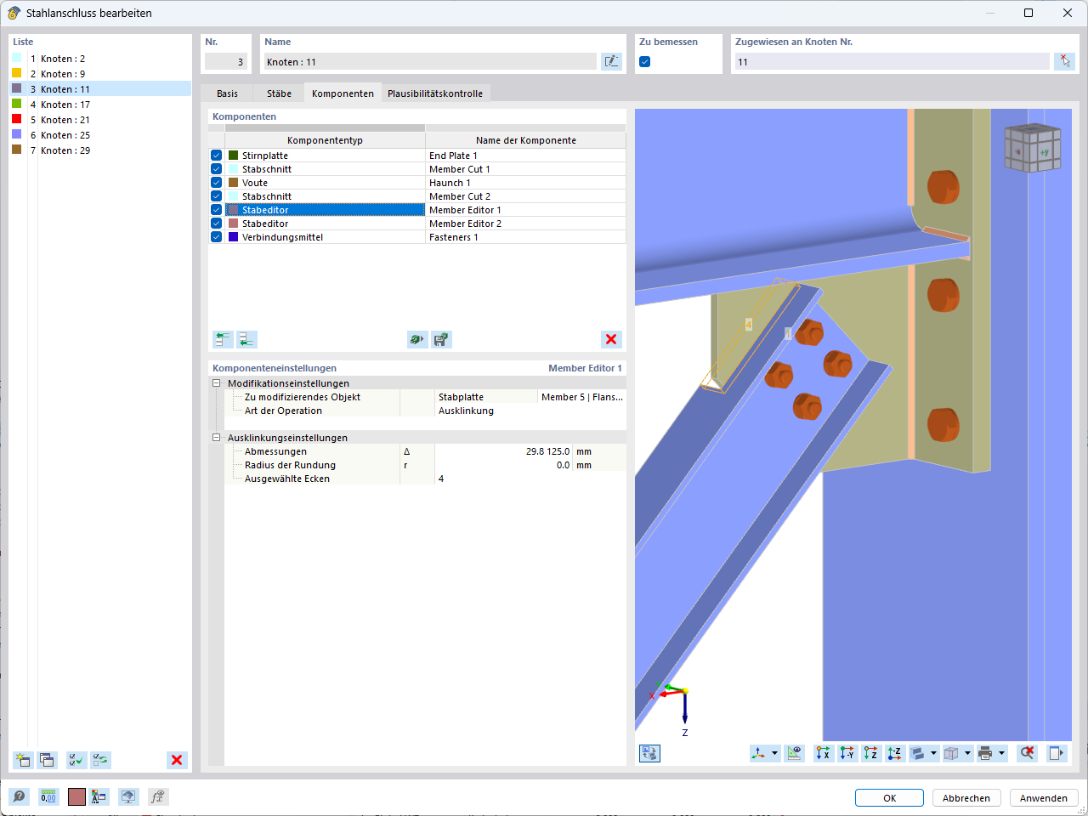Toggle checkbox for Member Cut 1 row
Viewport: 1088px width, 816px height.
coord(217,169)
